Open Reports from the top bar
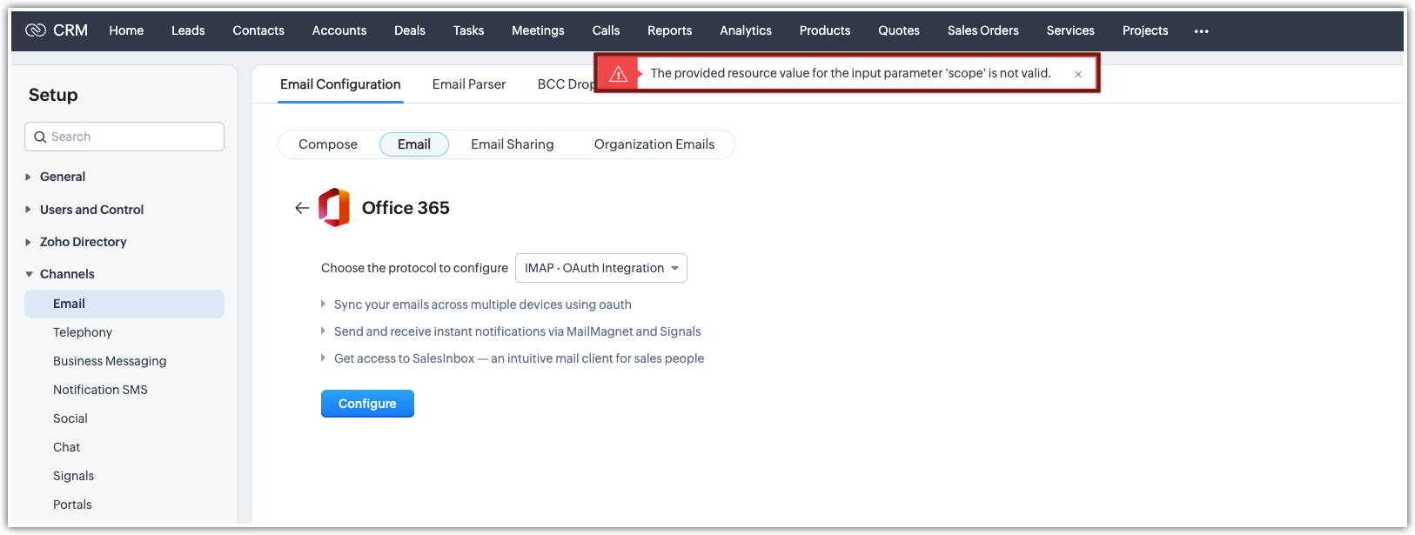Viewport: 1415px width, 535px height. point(669,30)
